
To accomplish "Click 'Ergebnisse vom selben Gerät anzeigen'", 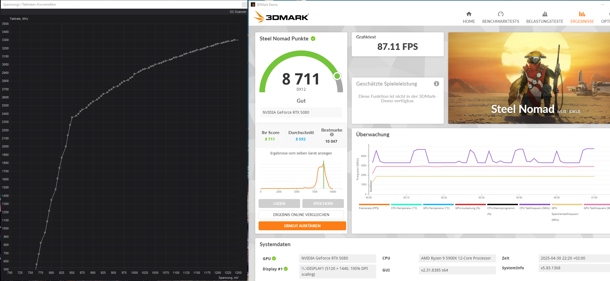I will [301, 153].
